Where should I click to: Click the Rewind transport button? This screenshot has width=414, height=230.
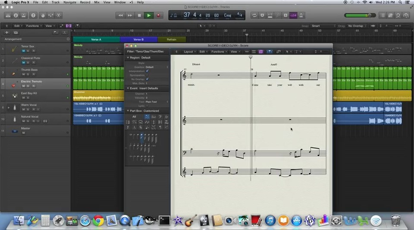click(120, 15)
